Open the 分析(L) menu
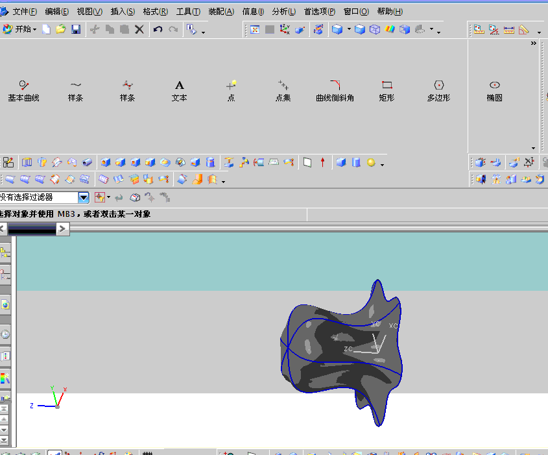The width and height of the screenshot is (548, 455). [284, 12]
